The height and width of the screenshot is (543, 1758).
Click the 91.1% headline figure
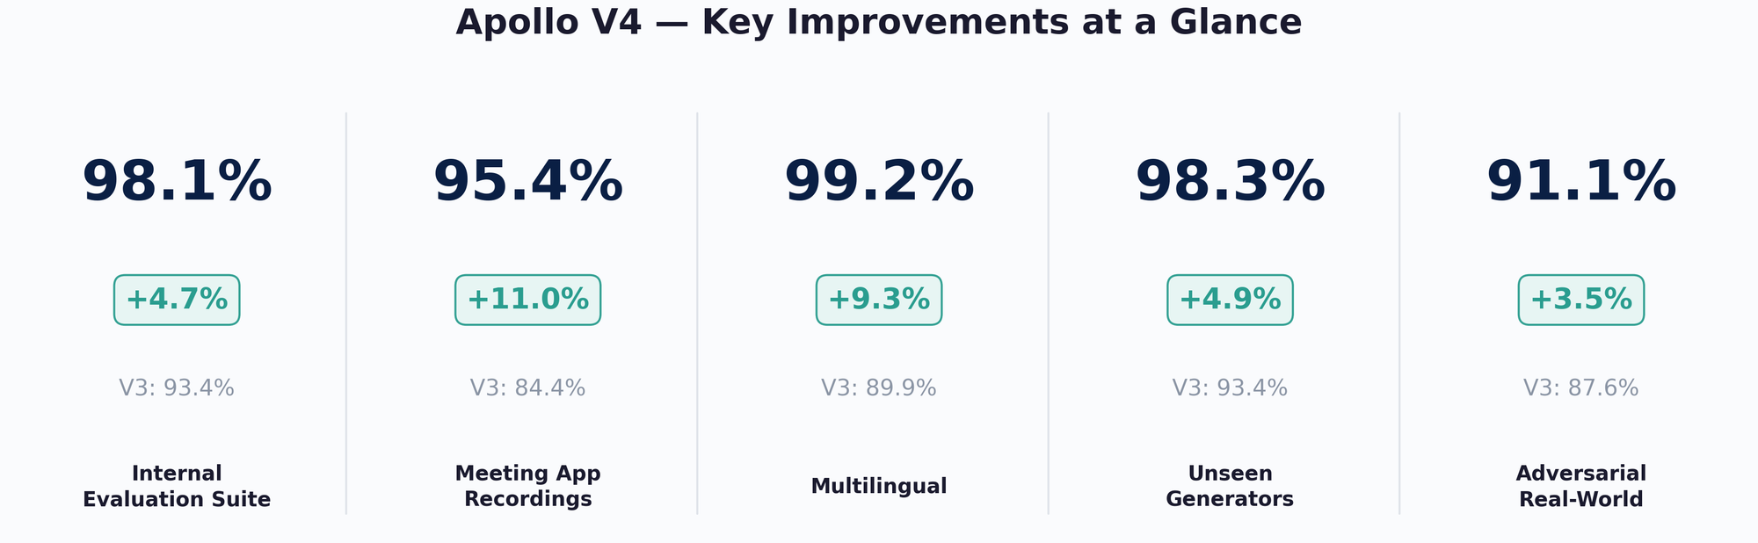pyautogui.click(x=1581, y=182)
